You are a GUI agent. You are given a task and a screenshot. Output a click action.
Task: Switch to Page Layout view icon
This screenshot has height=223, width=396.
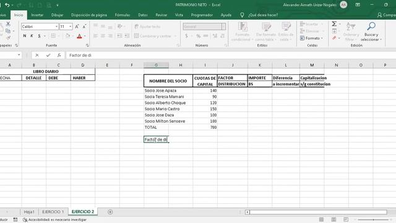click(334, 219)
